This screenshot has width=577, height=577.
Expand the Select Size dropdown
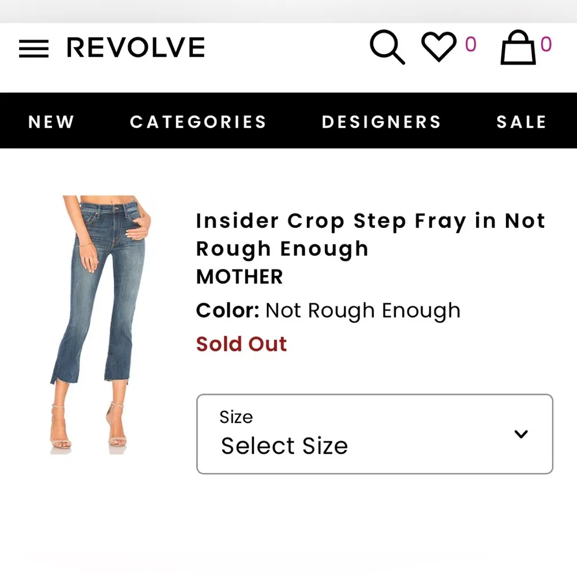pos(374,434)
